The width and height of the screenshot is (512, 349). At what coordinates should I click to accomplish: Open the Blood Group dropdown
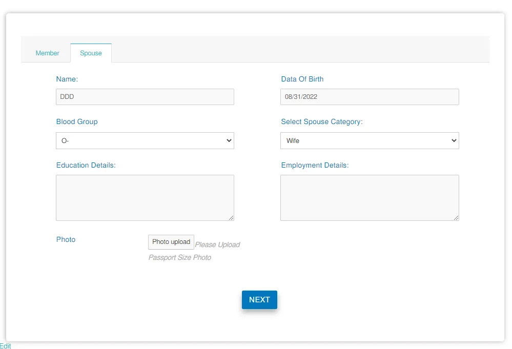pos(145,141)
